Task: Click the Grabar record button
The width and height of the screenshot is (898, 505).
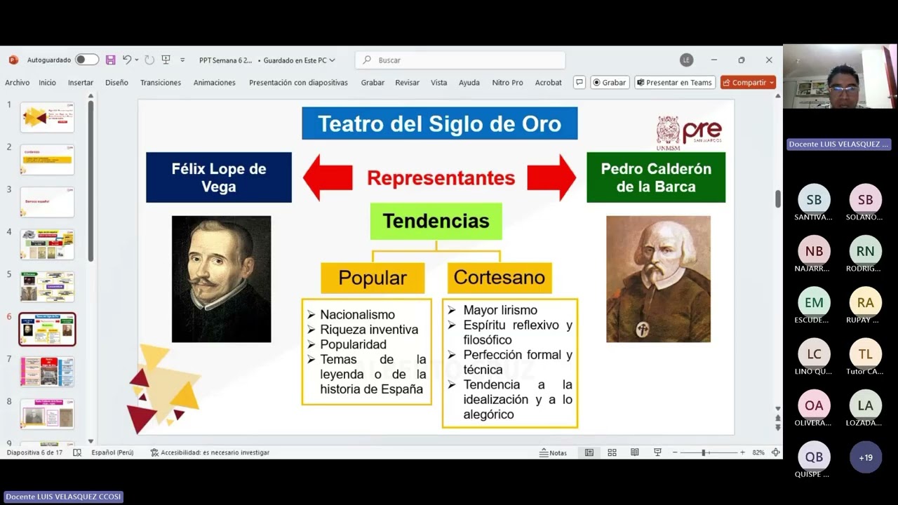Action: tap(609, 83)
